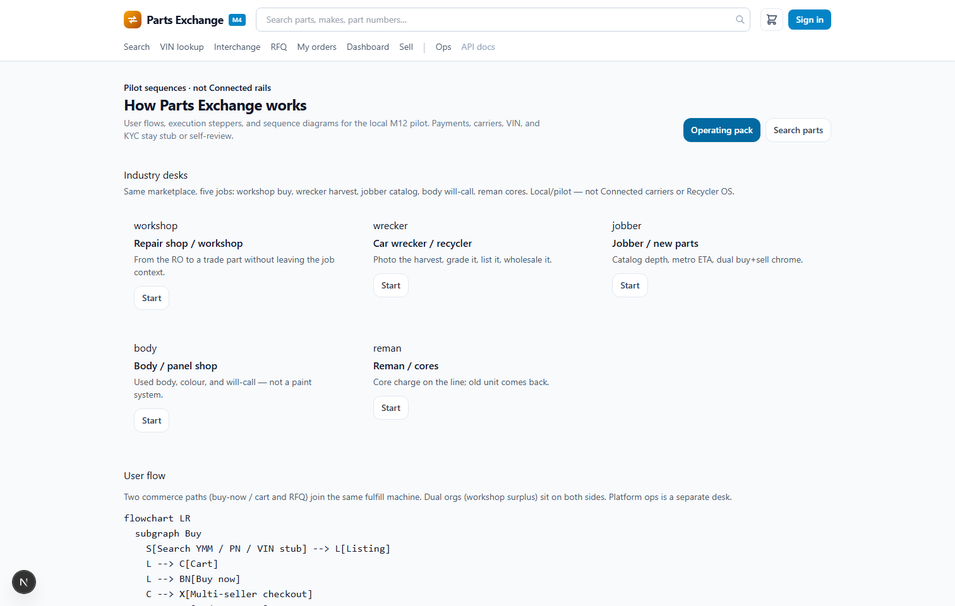The image size is (955, 606).
Task: Click the Parts Exchange orange logo icon
Action: 133,20
